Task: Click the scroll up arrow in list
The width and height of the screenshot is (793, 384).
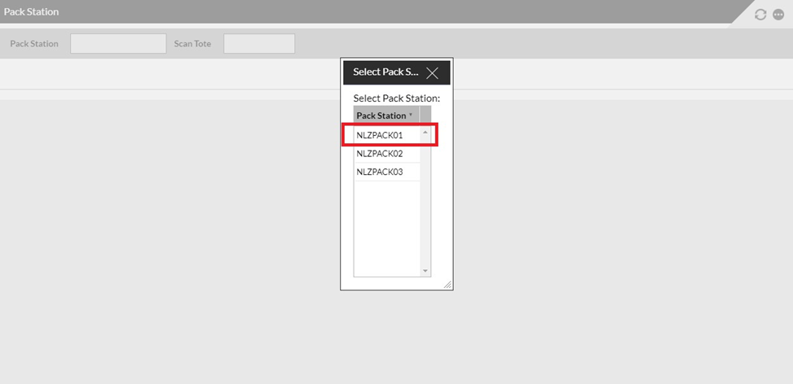Action: tap(425, 132)
